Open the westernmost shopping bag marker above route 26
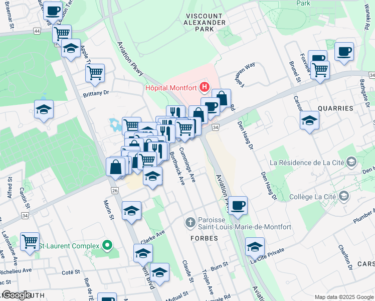 tap(115, 168)
